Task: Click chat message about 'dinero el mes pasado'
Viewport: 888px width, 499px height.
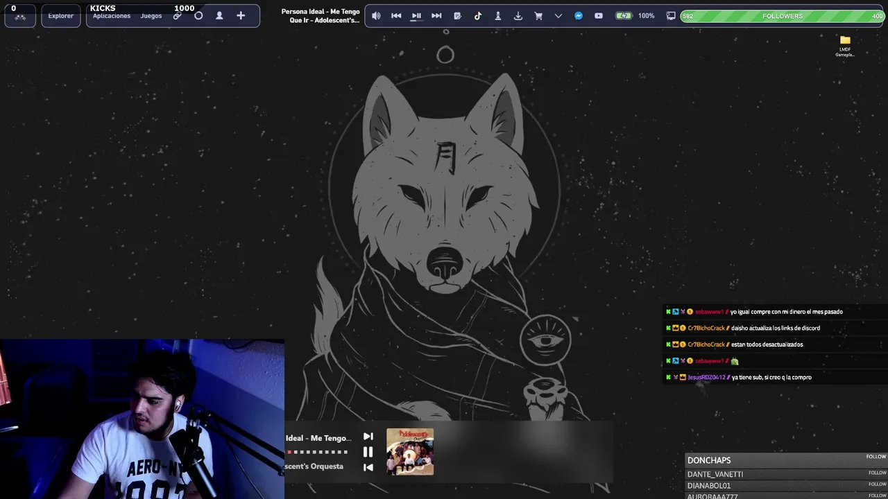Action: (787, 312)
